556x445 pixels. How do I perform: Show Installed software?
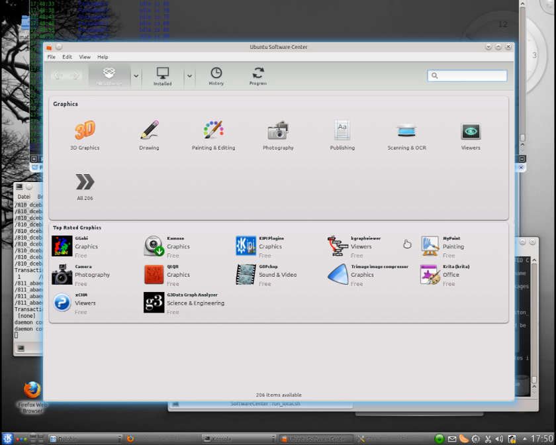click(162, 76)
